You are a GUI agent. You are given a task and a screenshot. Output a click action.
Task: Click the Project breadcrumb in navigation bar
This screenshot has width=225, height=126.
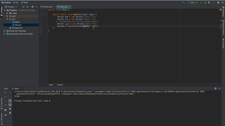pos(6,2)
